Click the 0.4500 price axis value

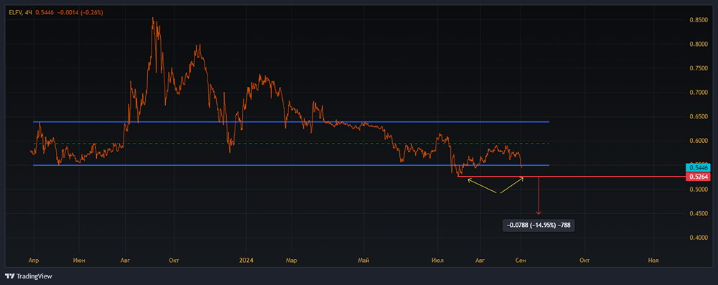click(x=699, y=213)
